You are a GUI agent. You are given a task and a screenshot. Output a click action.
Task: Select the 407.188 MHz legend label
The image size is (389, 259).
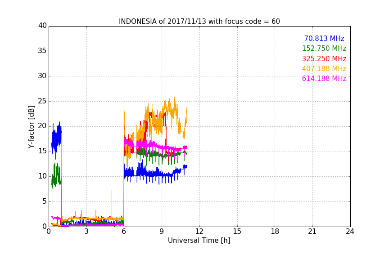coord(324,68)
